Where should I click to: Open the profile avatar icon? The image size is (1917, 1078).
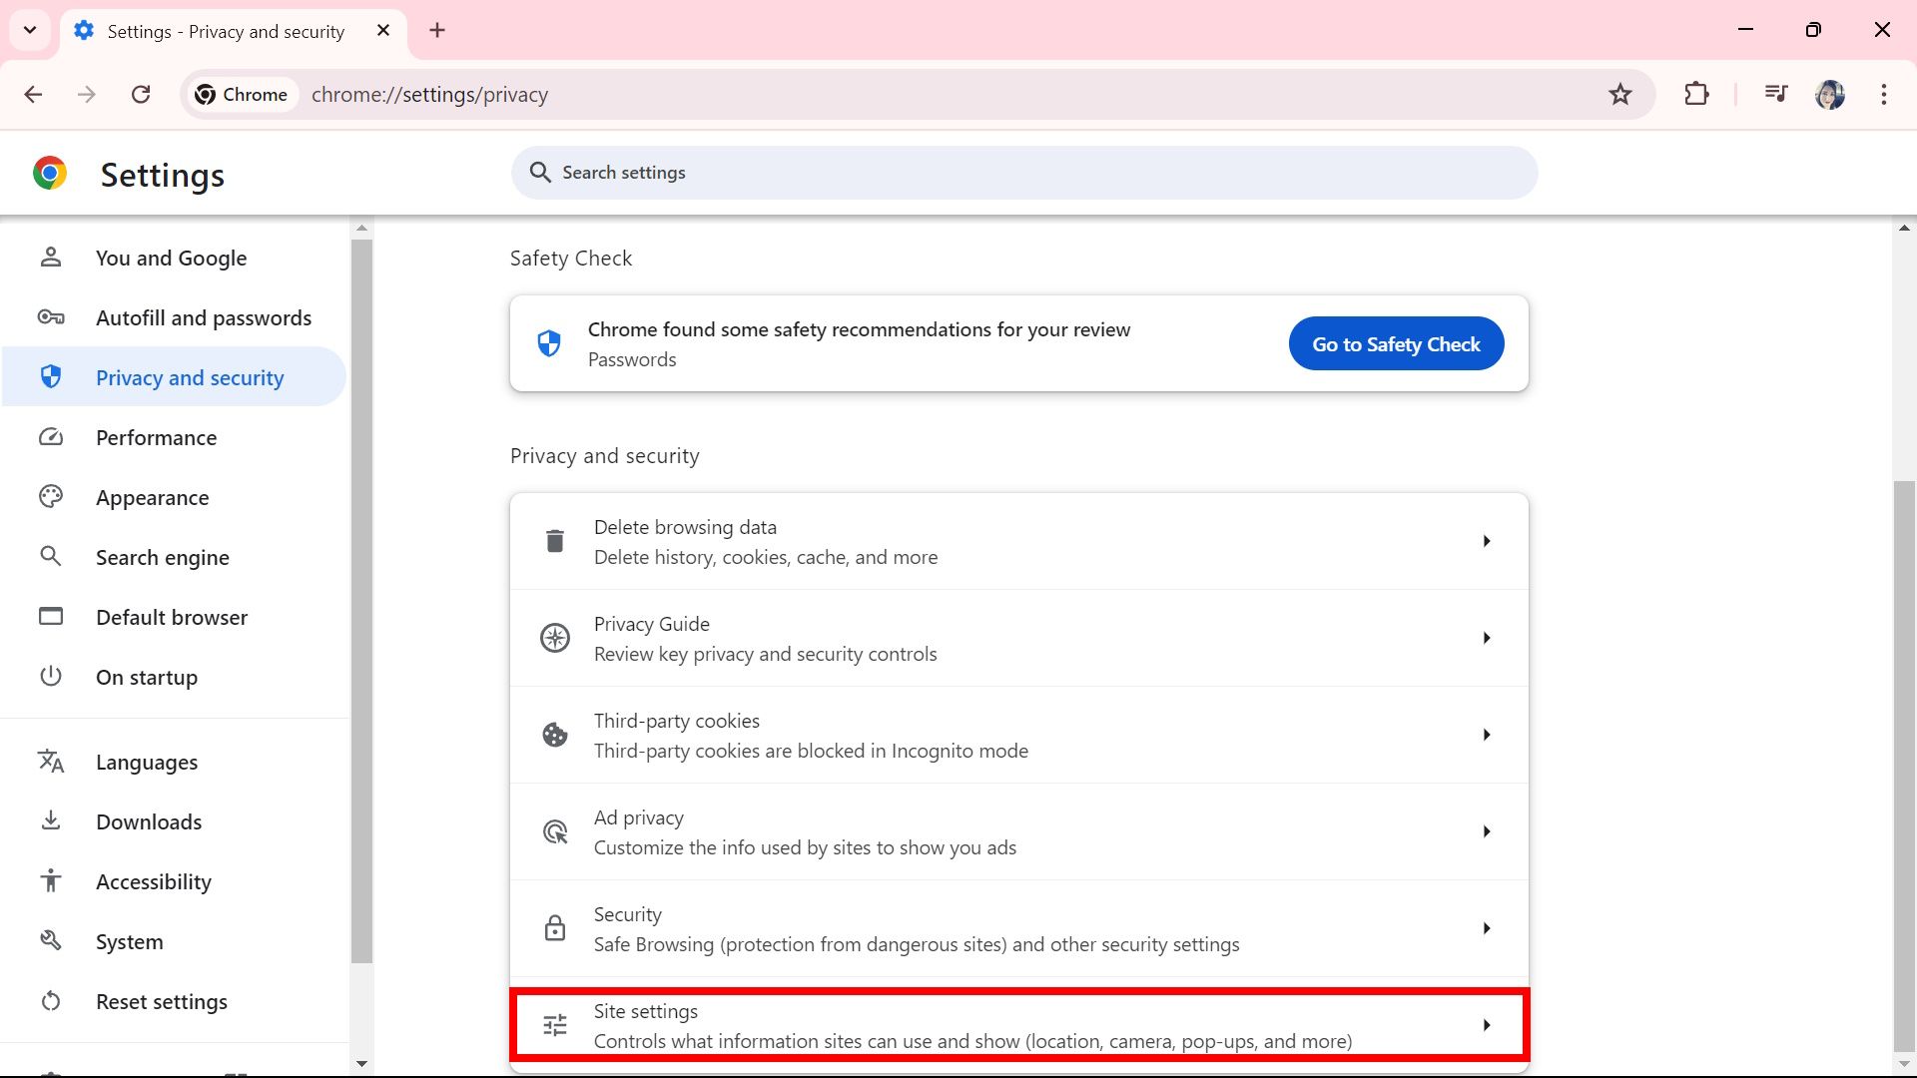click(1830, 94)
